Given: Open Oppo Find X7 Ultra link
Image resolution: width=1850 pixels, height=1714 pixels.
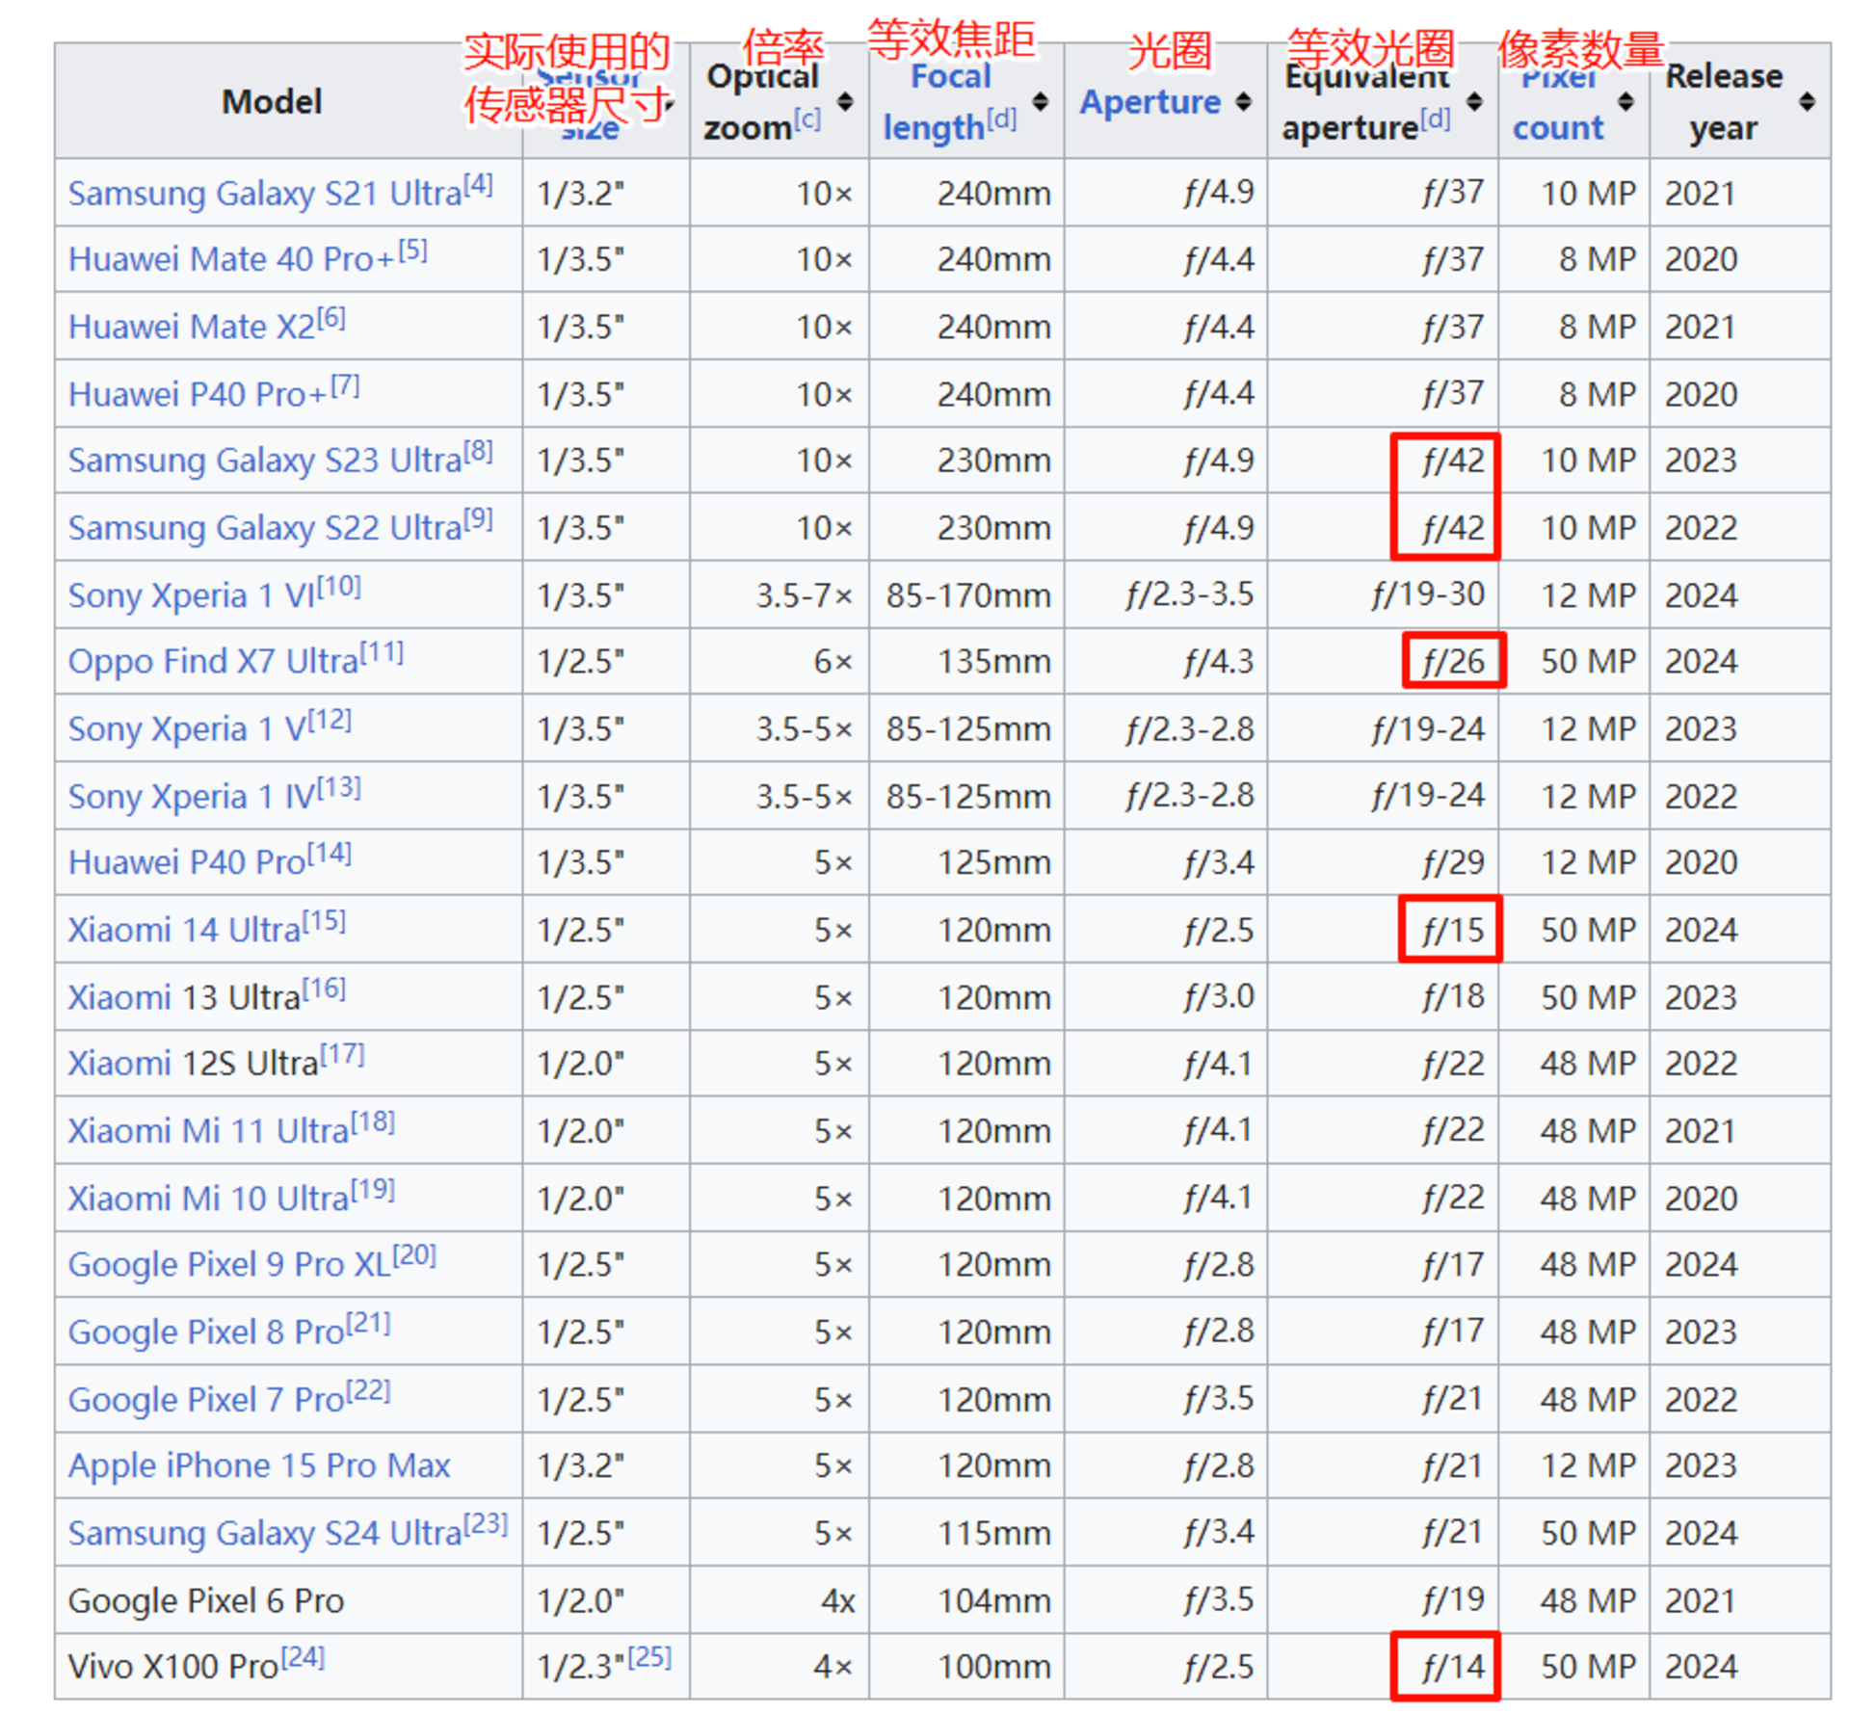Looking at the screenshot, I should [x=213, y=662].
